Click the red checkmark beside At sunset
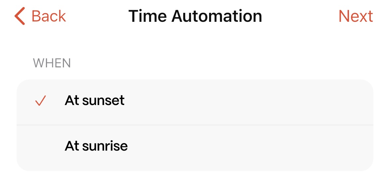390x181 pixels. [40, 101]
